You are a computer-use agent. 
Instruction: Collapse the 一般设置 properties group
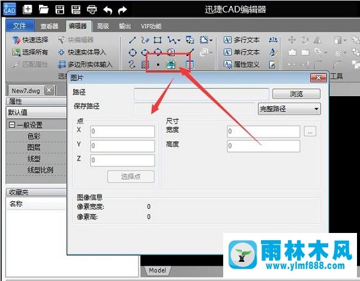[12, 125]
